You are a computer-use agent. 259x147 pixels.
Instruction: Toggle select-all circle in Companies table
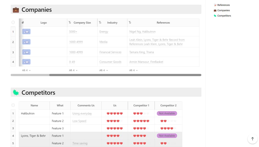click(13, 22)
